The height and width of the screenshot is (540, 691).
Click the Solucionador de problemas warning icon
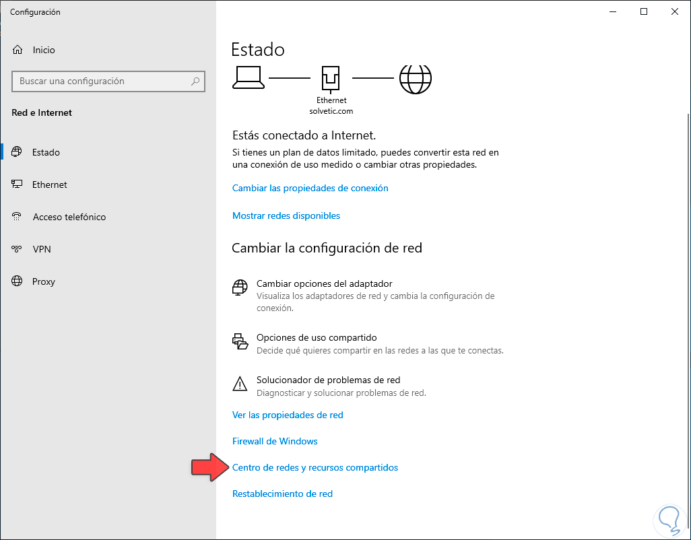tap(240, 384)
